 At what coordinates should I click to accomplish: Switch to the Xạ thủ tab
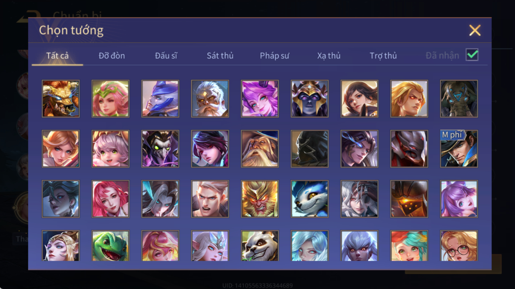(329, 56)
